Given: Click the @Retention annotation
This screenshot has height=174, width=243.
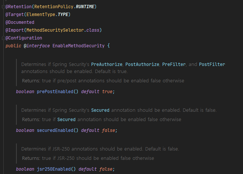Looking at the screenshot, I should 19,7.
